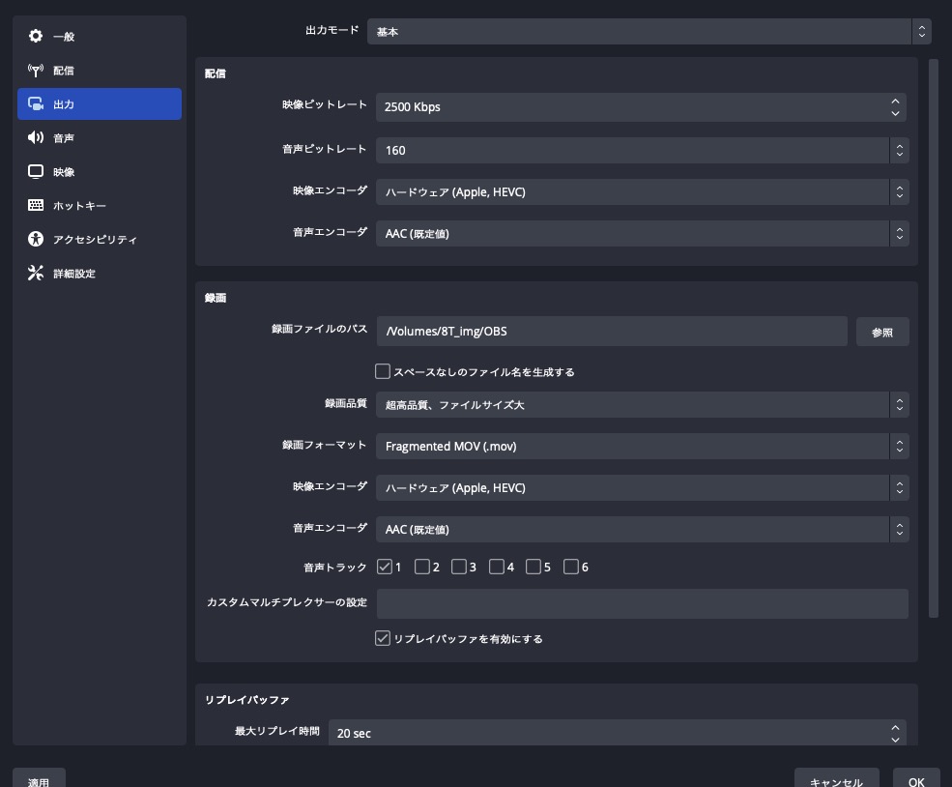Viewport: 952px width, 787px height.
Task: Click the 参照 browse button
Action: coord(882,333)
